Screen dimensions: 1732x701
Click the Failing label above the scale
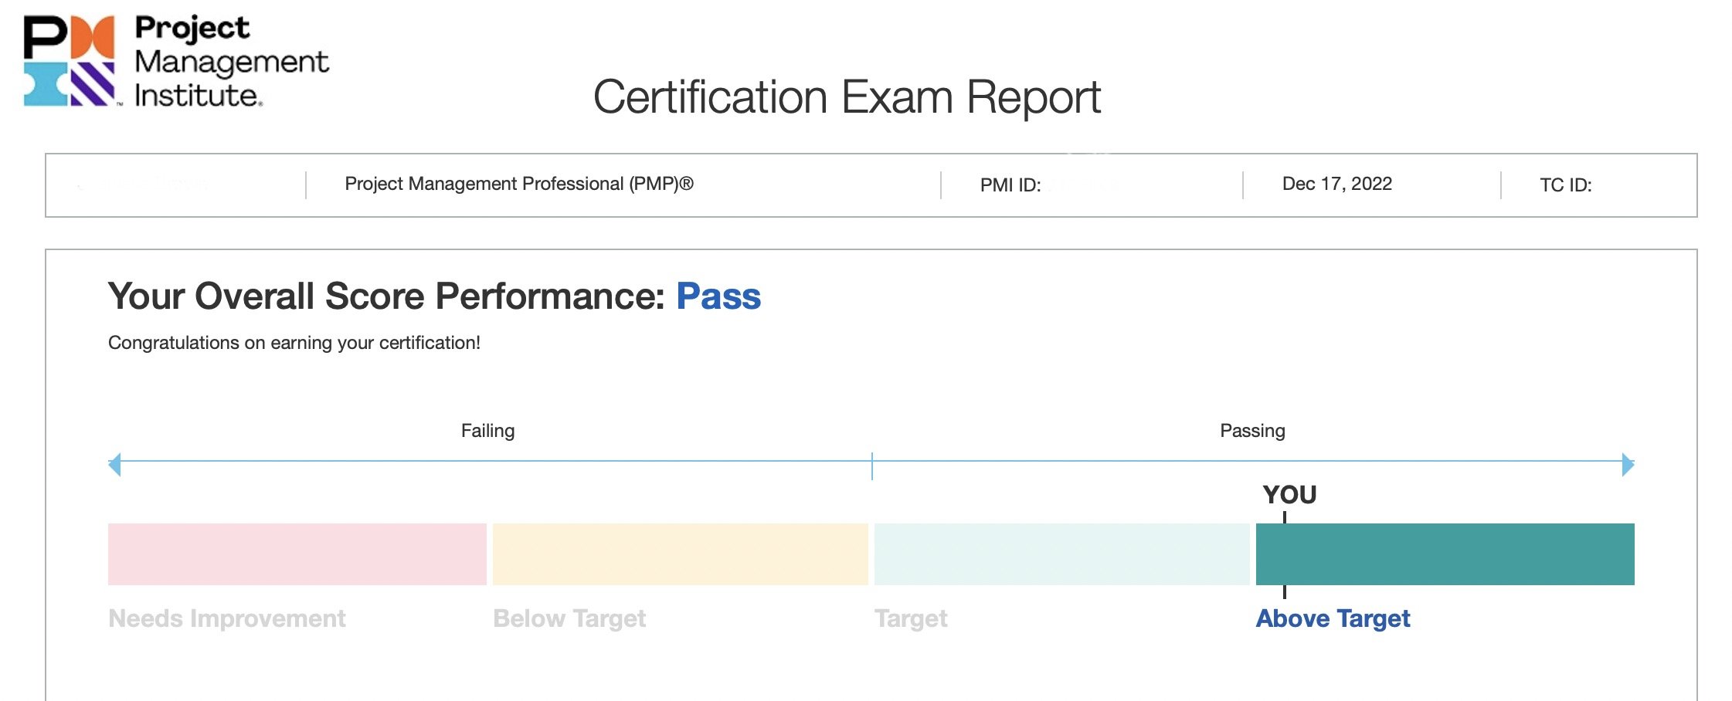[x=487, y=431]
